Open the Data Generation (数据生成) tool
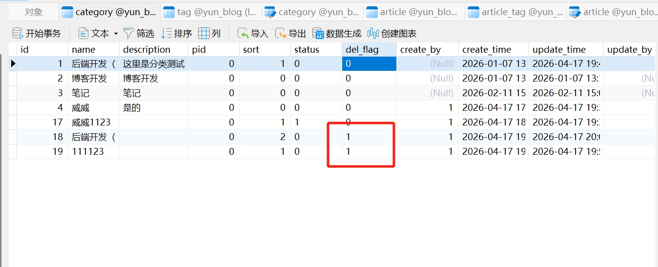Image resolution: width=658 pixels, height=267 pixels. (318, 33)
